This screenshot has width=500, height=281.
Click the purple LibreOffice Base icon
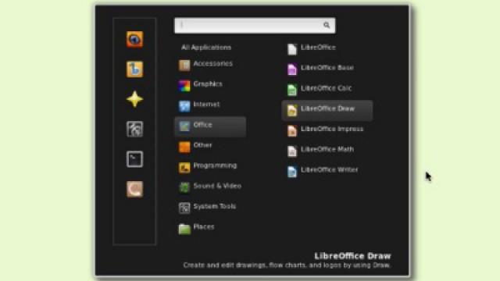291,69
